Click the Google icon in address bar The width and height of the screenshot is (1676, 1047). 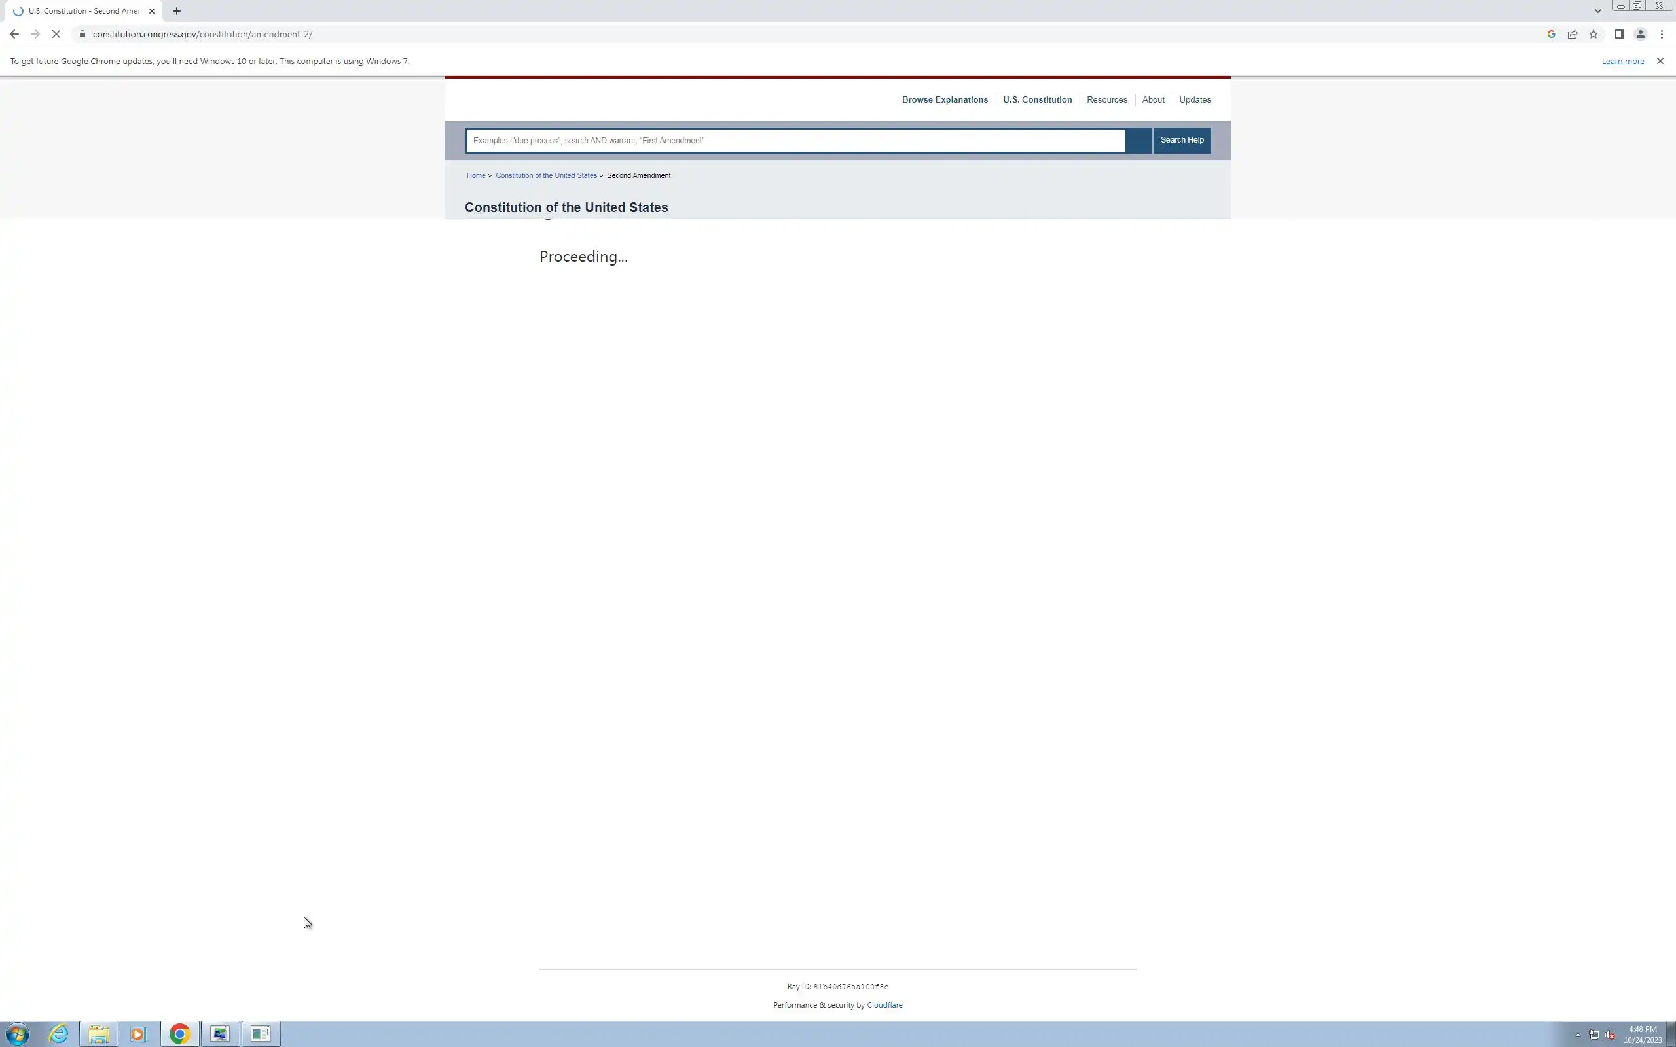(1552, 34)
